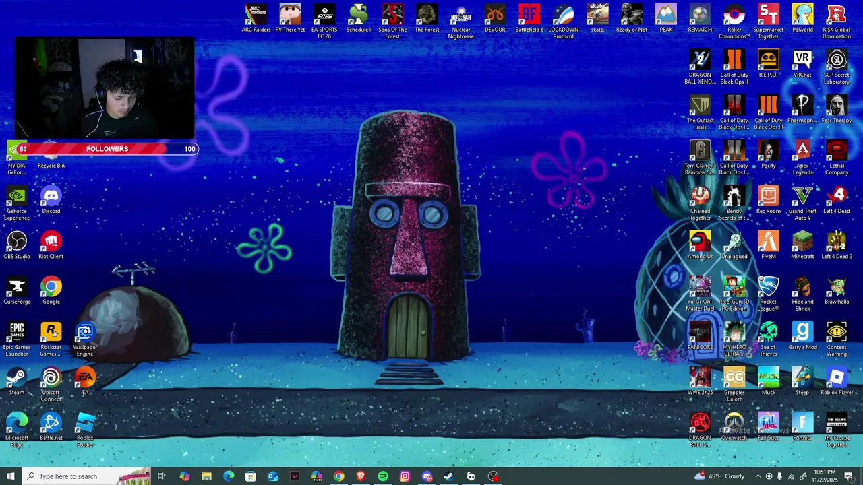This screenshot has height=485, width=863.
Task: Open VRChat desktop shortcut
Action: coord(802,63)
